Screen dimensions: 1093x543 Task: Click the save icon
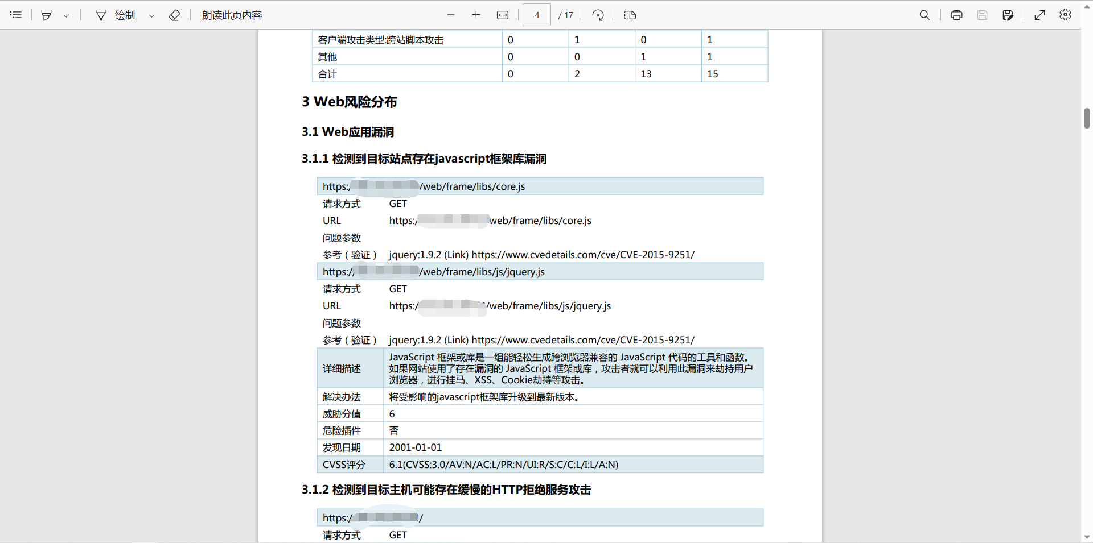[x=982, y=15]
